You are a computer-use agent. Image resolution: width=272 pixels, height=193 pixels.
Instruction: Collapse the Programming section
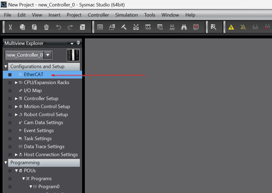(6, 163)
